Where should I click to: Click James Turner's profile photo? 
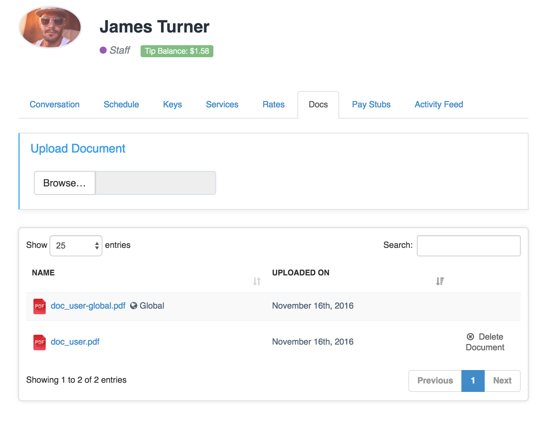coord(50,27)
